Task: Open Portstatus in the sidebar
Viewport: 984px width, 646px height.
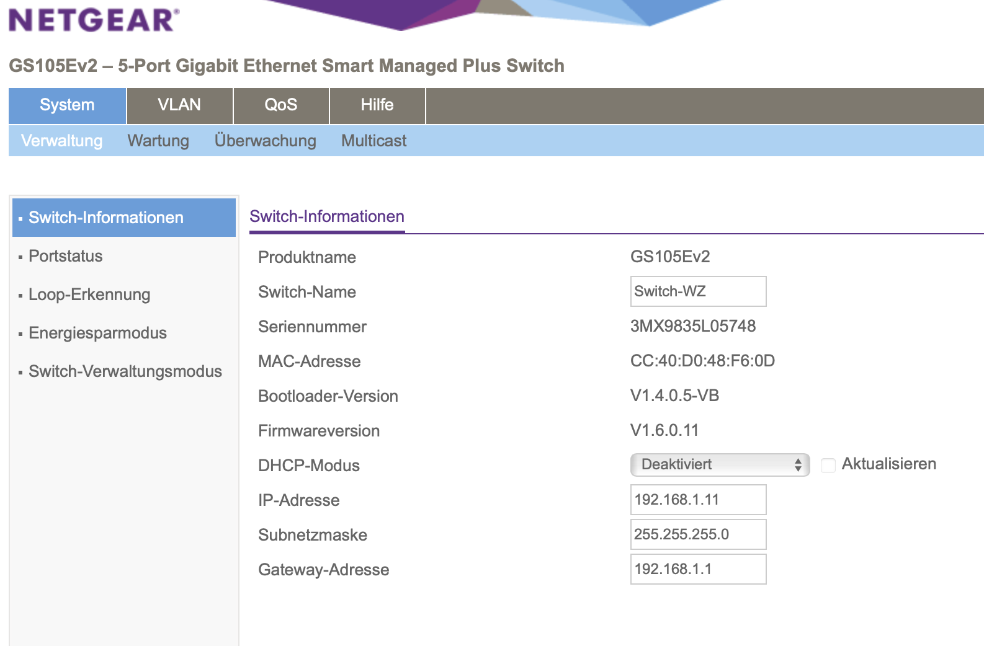Action: [x=66, y=256]
